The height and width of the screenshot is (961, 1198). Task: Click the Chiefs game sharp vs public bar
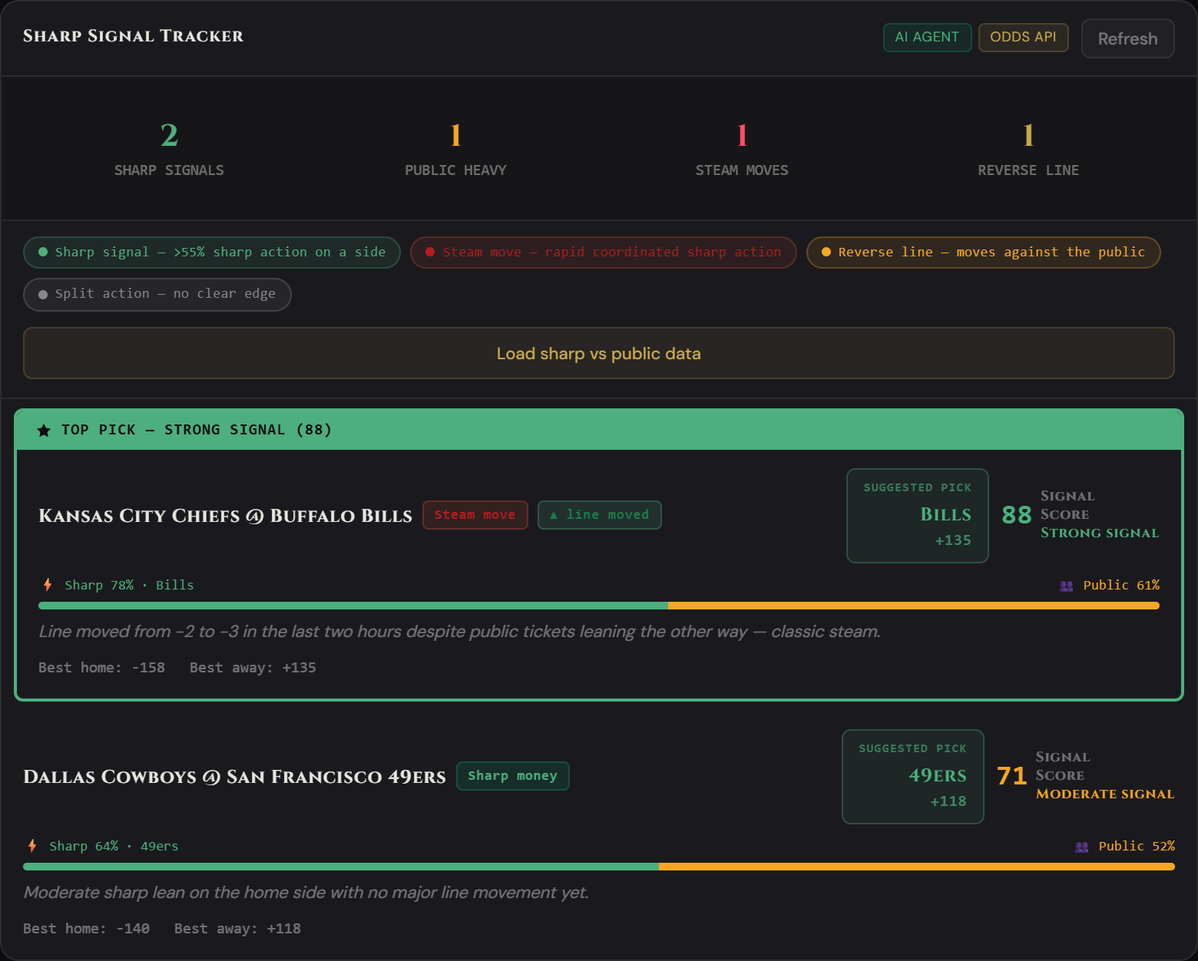pyautogui.click(x=599, y=606)
